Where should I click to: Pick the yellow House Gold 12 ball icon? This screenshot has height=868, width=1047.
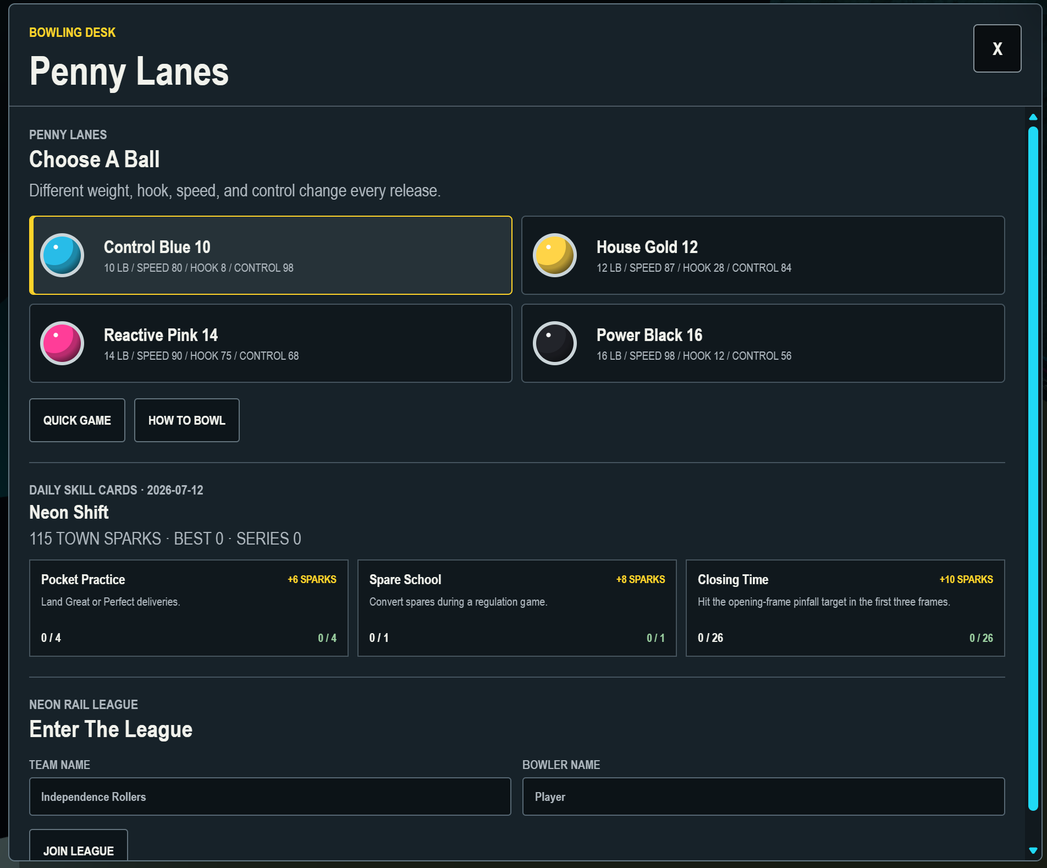point(555,255)
